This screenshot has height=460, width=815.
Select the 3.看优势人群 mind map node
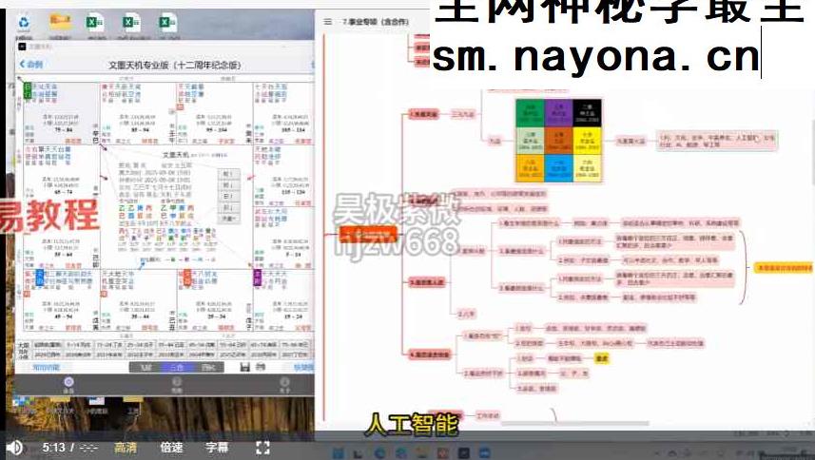tap(427, 282)
